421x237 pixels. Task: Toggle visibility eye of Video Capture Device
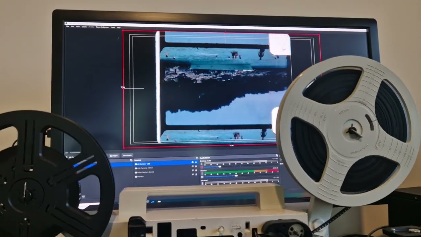click(x=193, y=170)
